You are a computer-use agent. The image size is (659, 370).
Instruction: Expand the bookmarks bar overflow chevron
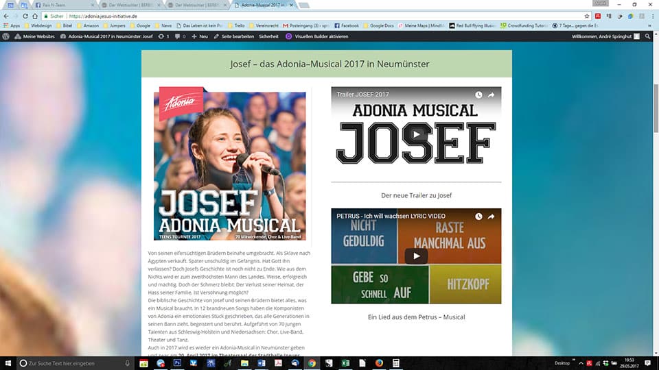tap(650, 25)
